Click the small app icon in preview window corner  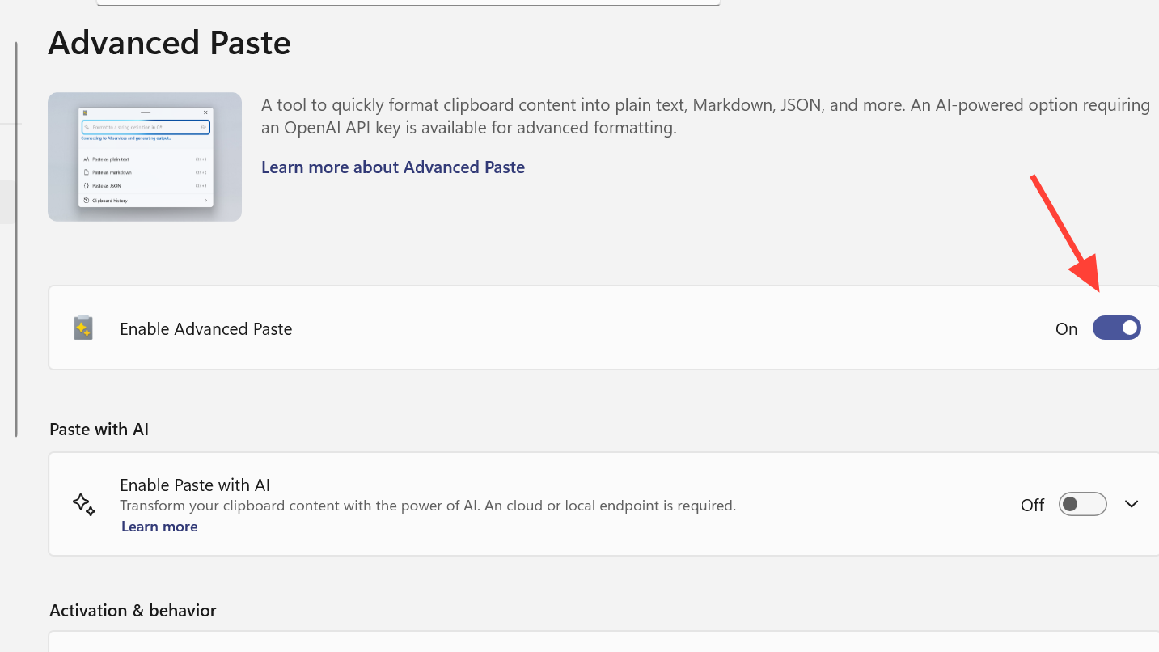point(85,112)
